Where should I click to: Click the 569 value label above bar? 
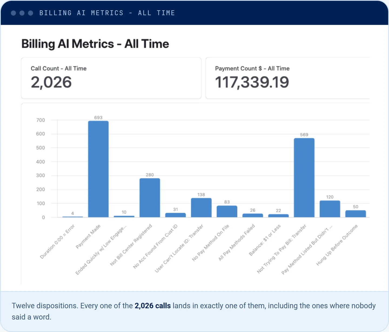click(304, 135)
